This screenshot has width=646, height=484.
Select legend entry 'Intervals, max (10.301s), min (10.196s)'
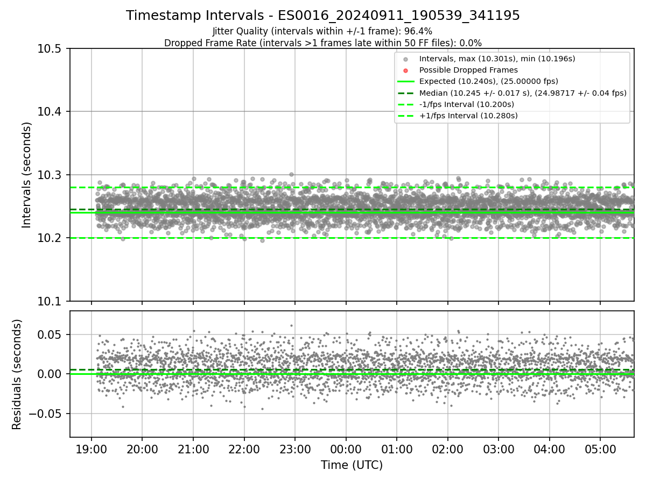point(497,59)
